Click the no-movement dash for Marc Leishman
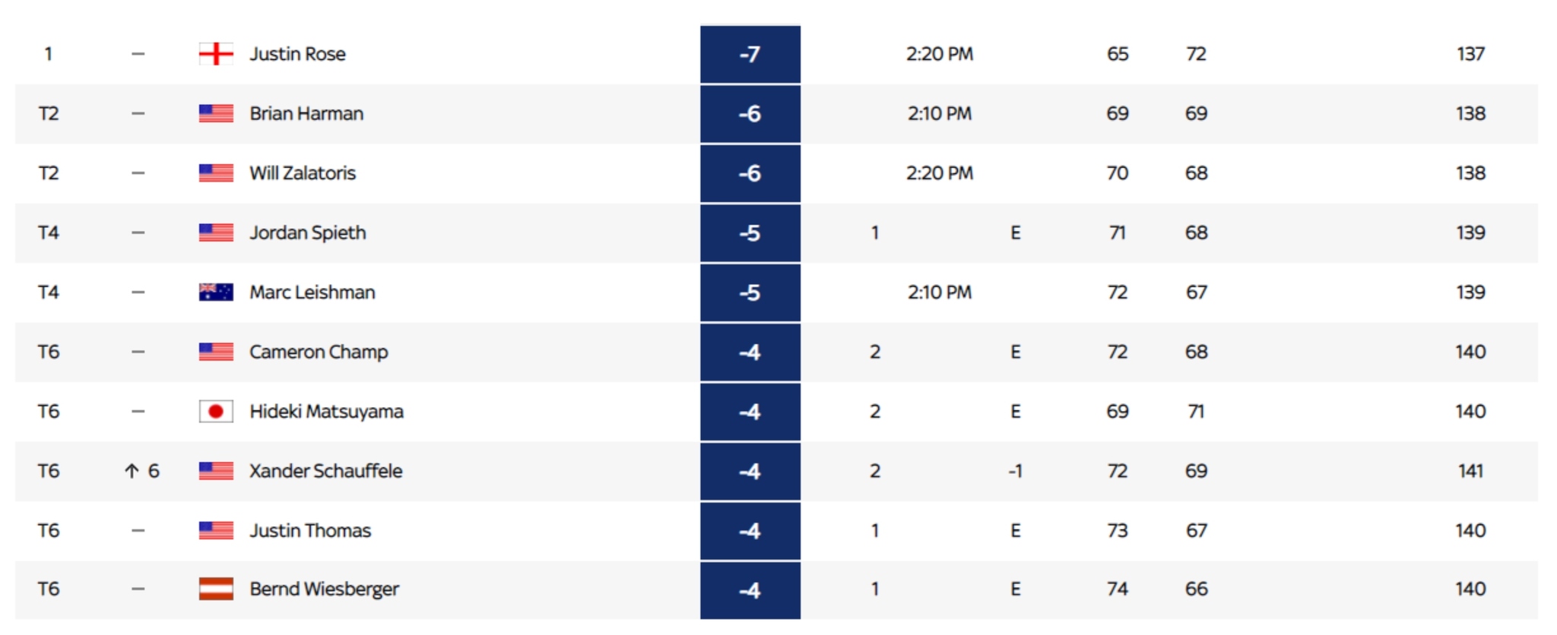1557x635 pixels. [x=138, y=292]
